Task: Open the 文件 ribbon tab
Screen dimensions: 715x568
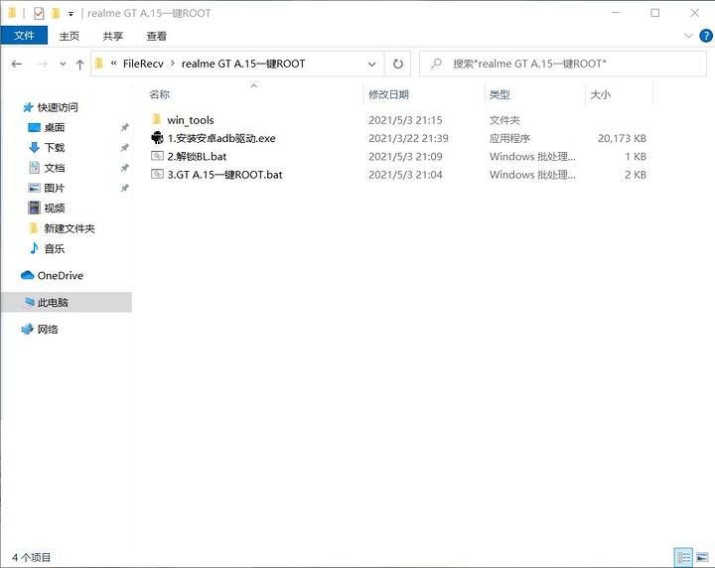Action: point(24,36)
